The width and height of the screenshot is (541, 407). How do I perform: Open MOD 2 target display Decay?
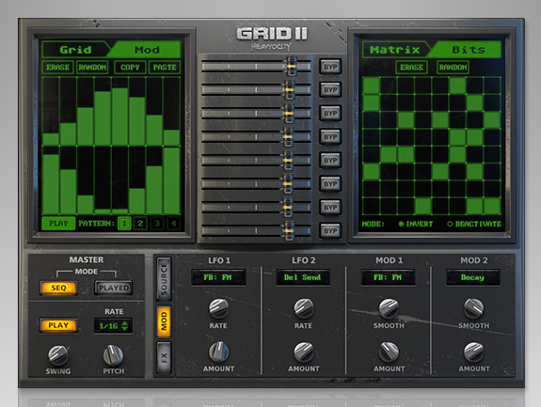coord(472,277)
